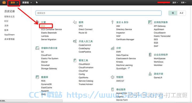Open Lambda service
192x103 pixels.
click(45, 36)
